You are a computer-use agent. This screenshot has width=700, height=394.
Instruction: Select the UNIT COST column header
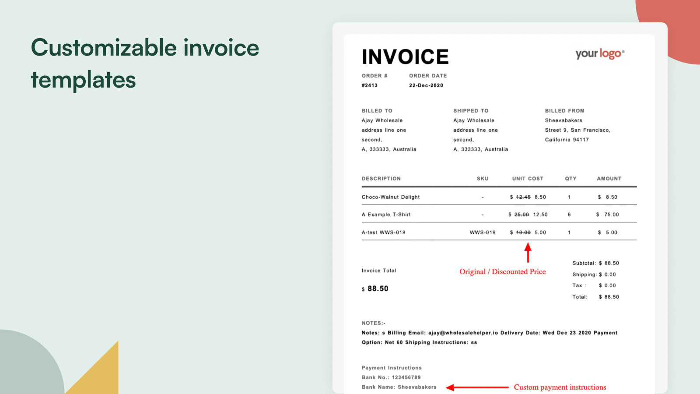click(528, 179)
